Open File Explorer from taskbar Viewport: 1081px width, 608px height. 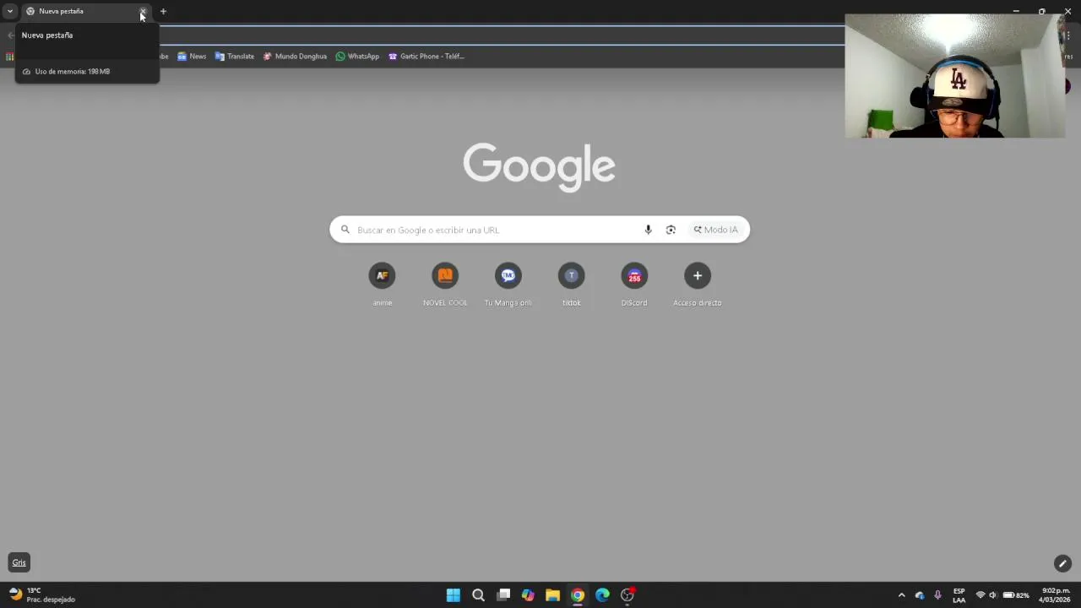(552, 595)
